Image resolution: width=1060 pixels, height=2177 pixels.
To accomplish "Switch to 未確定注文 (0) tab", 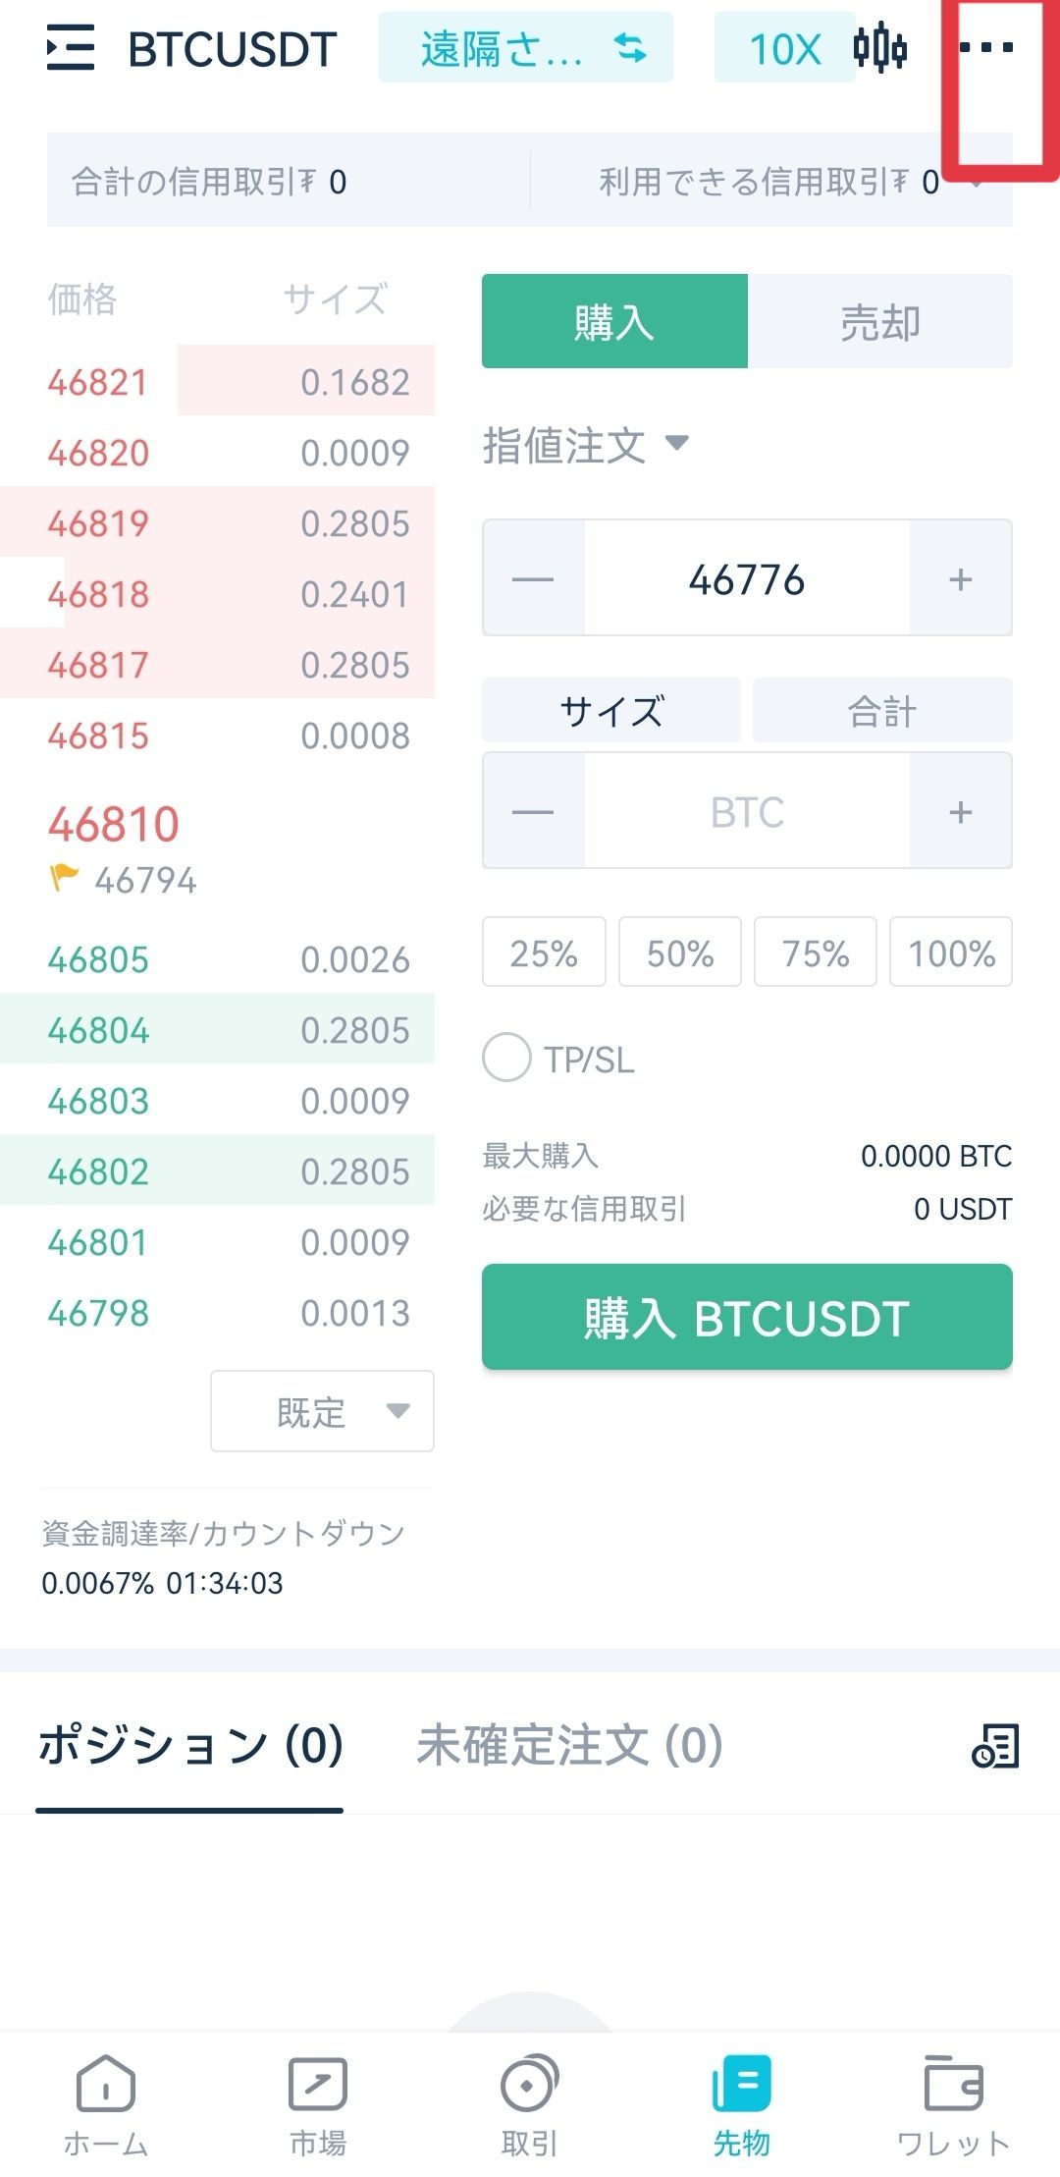I will tap(569, 1745).
